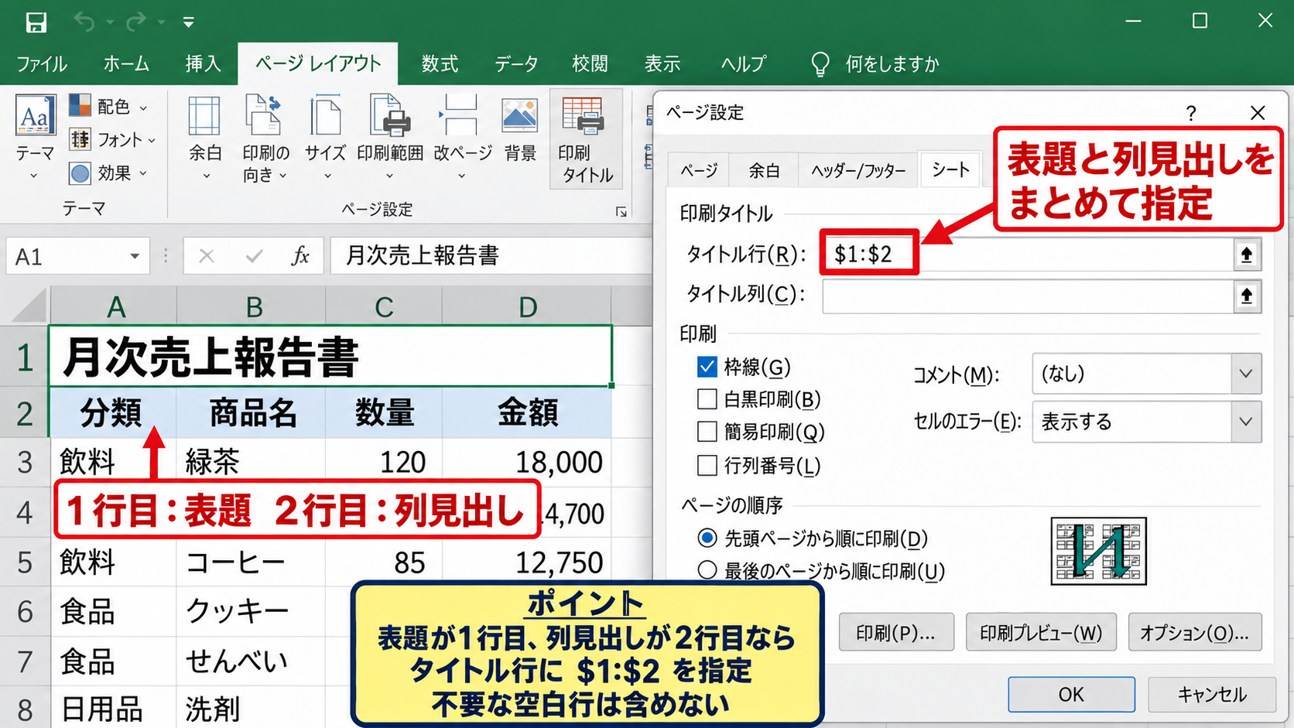
Task: Open ページ設定 group dialog launcher
Action: [621, 211]
